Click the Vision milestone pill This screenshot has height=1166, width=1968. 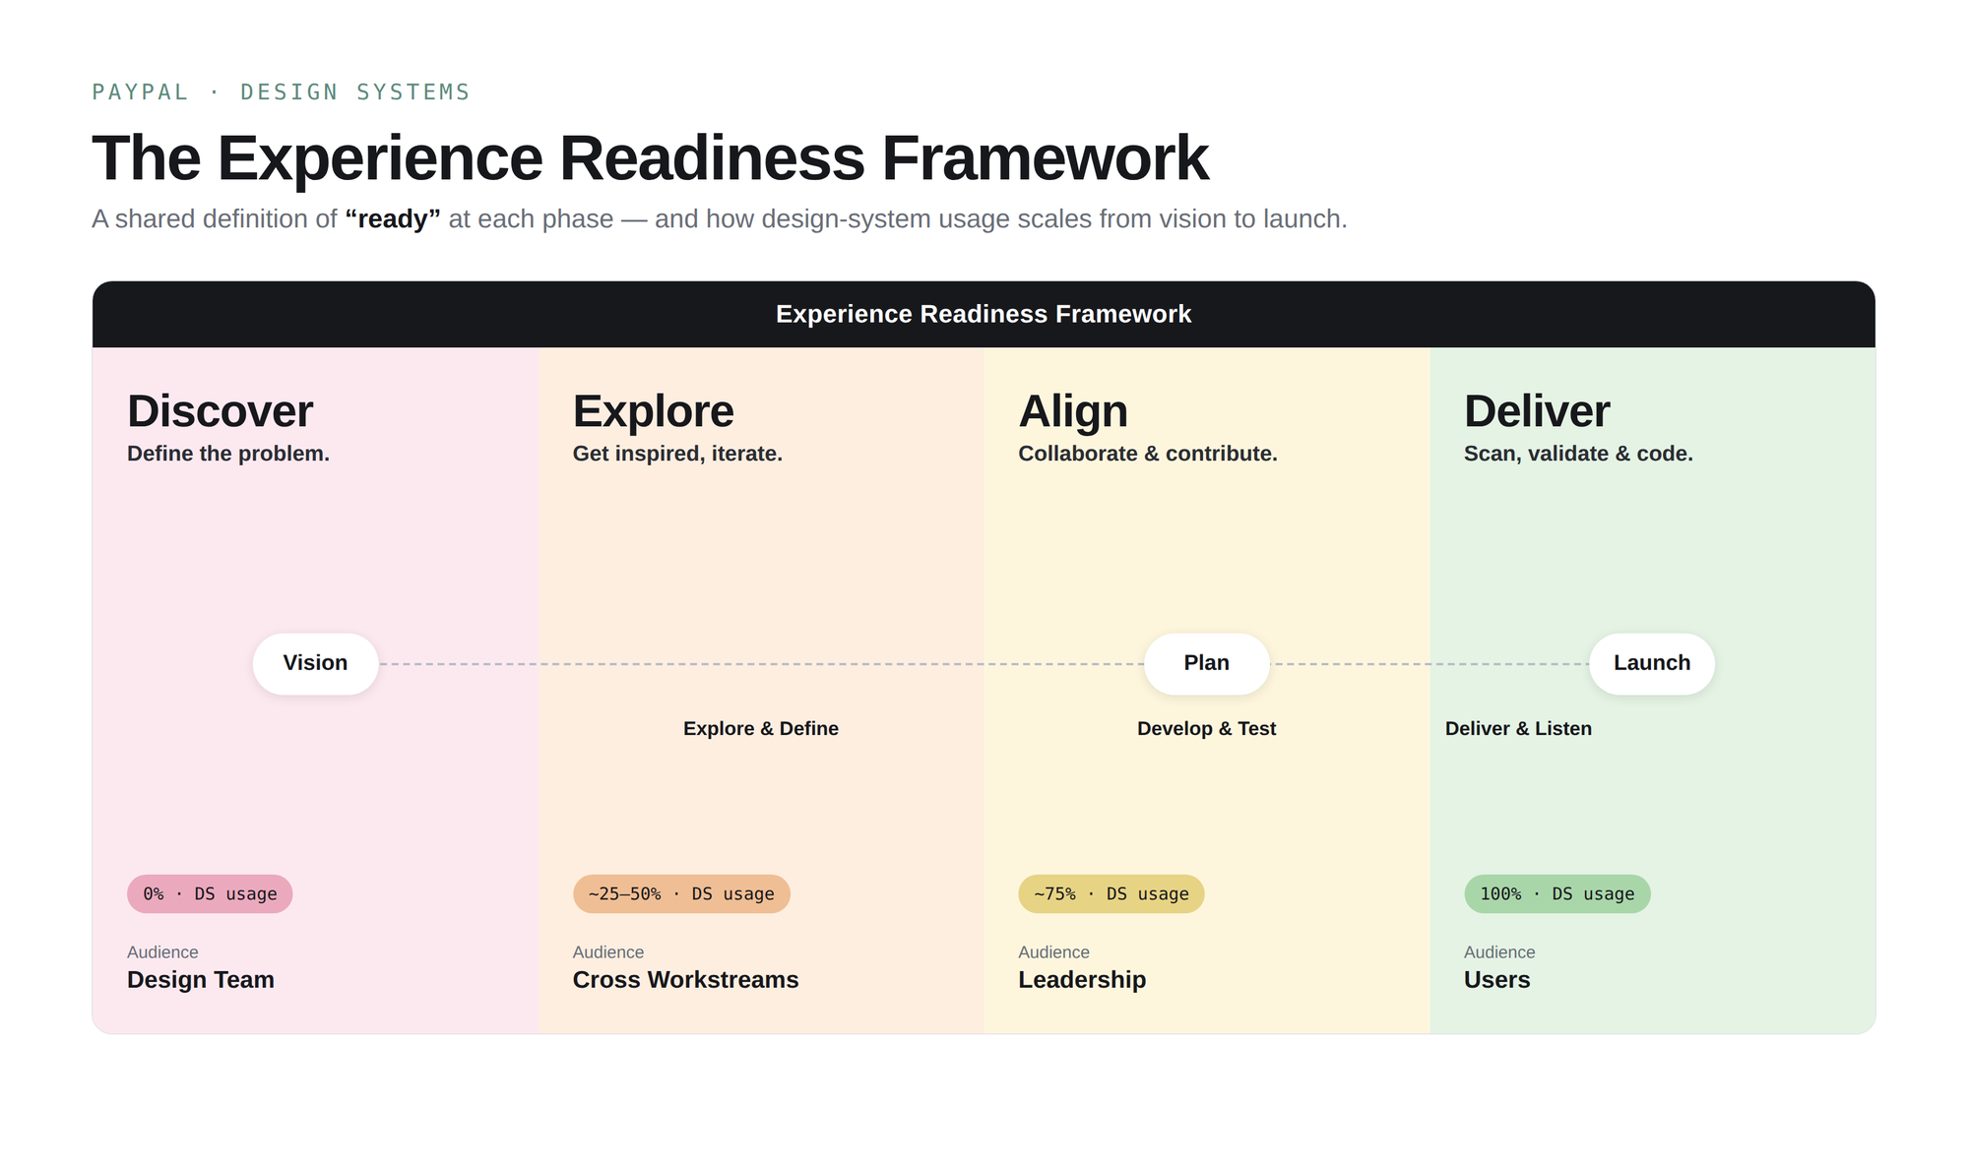click(315, 663)
